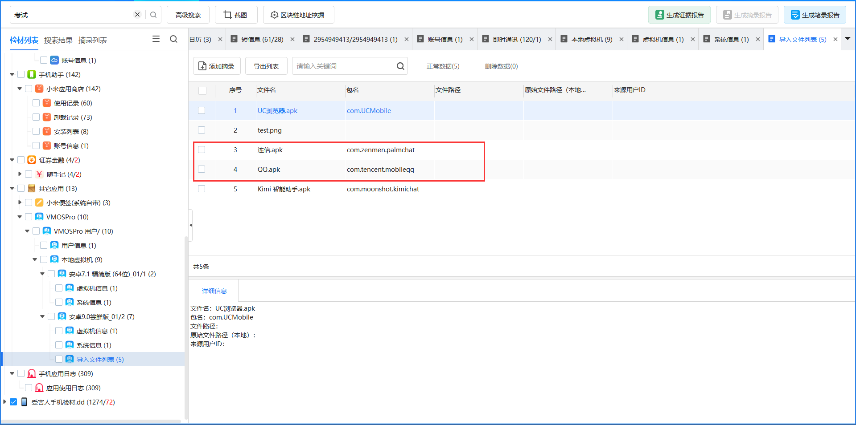Uncheck the 受害人手机检材.dd checkbox
This screenshot has width=856, height=425.
[14, 402]
